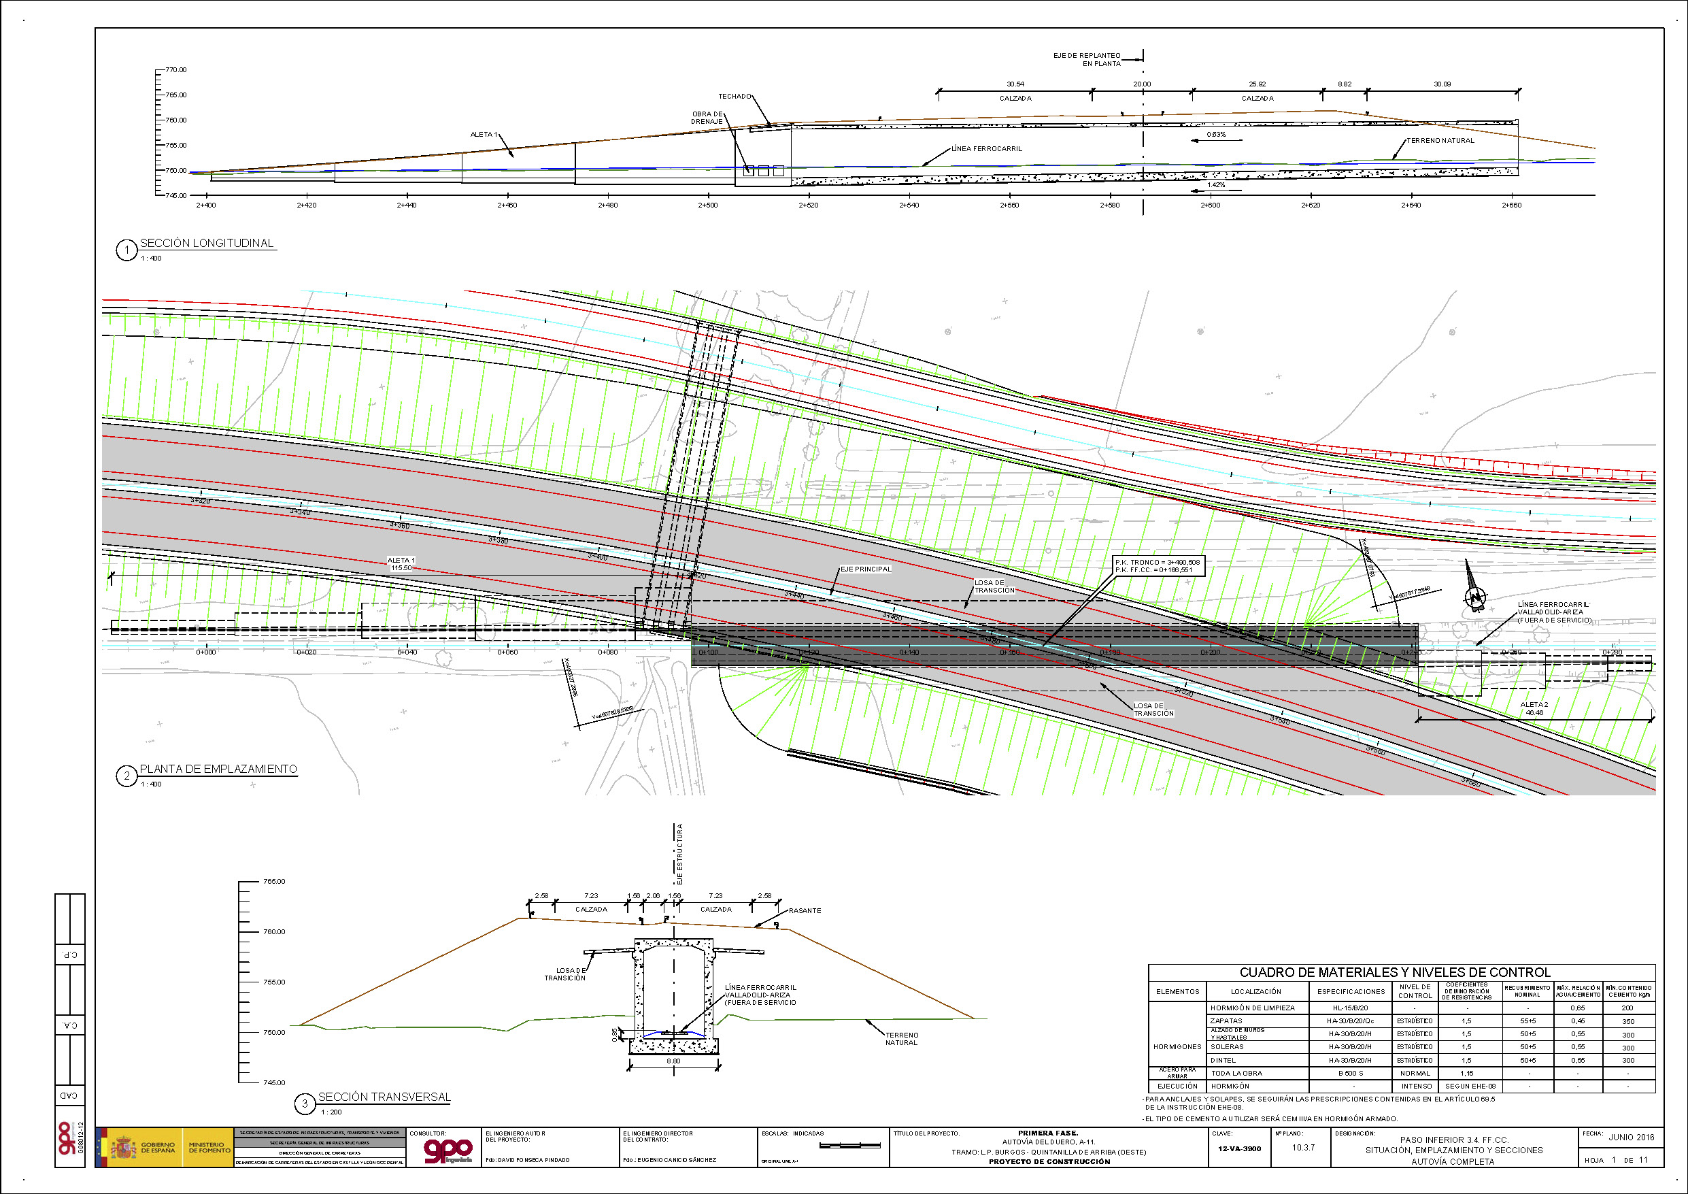Screen dimensions: 1688x1194
Task: Click the Gobierno de España coat of arms
Action: point(124,1148)
